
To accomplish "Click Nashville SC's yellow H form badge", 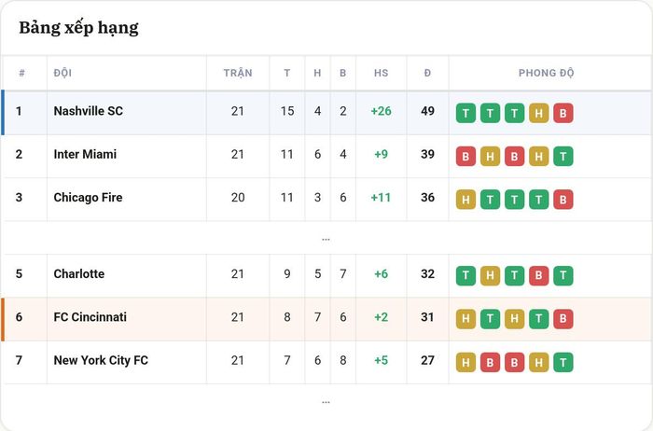I will coord(539,113).
